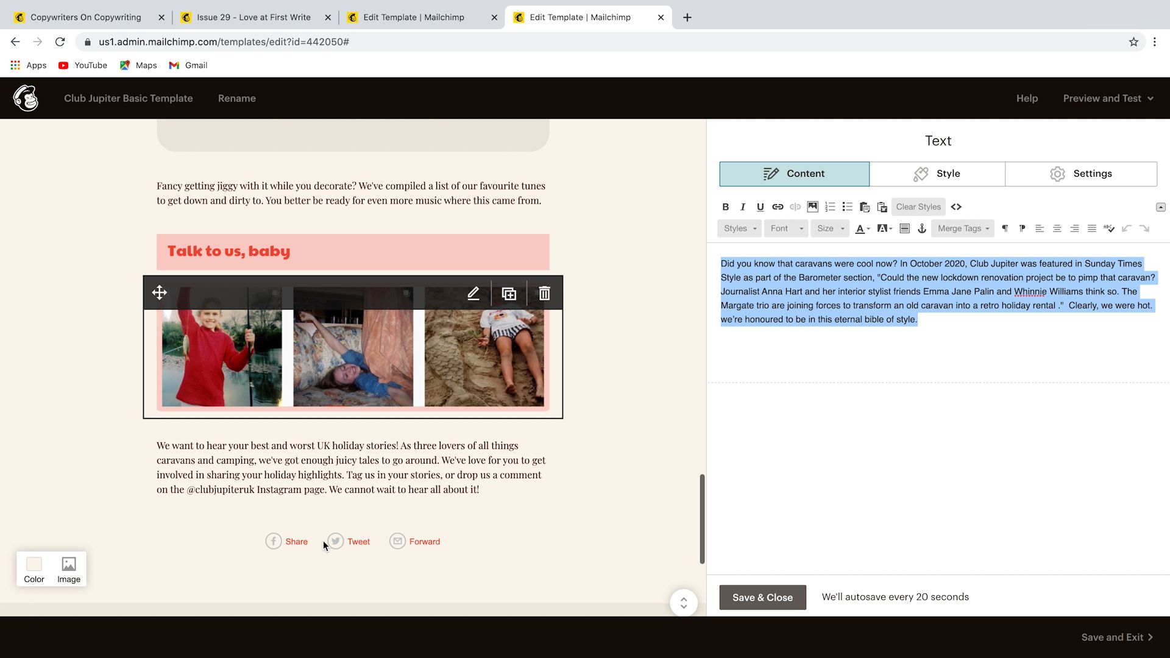Switch to the Style tab
This screenshot has height=658, width=1170.
937,174
